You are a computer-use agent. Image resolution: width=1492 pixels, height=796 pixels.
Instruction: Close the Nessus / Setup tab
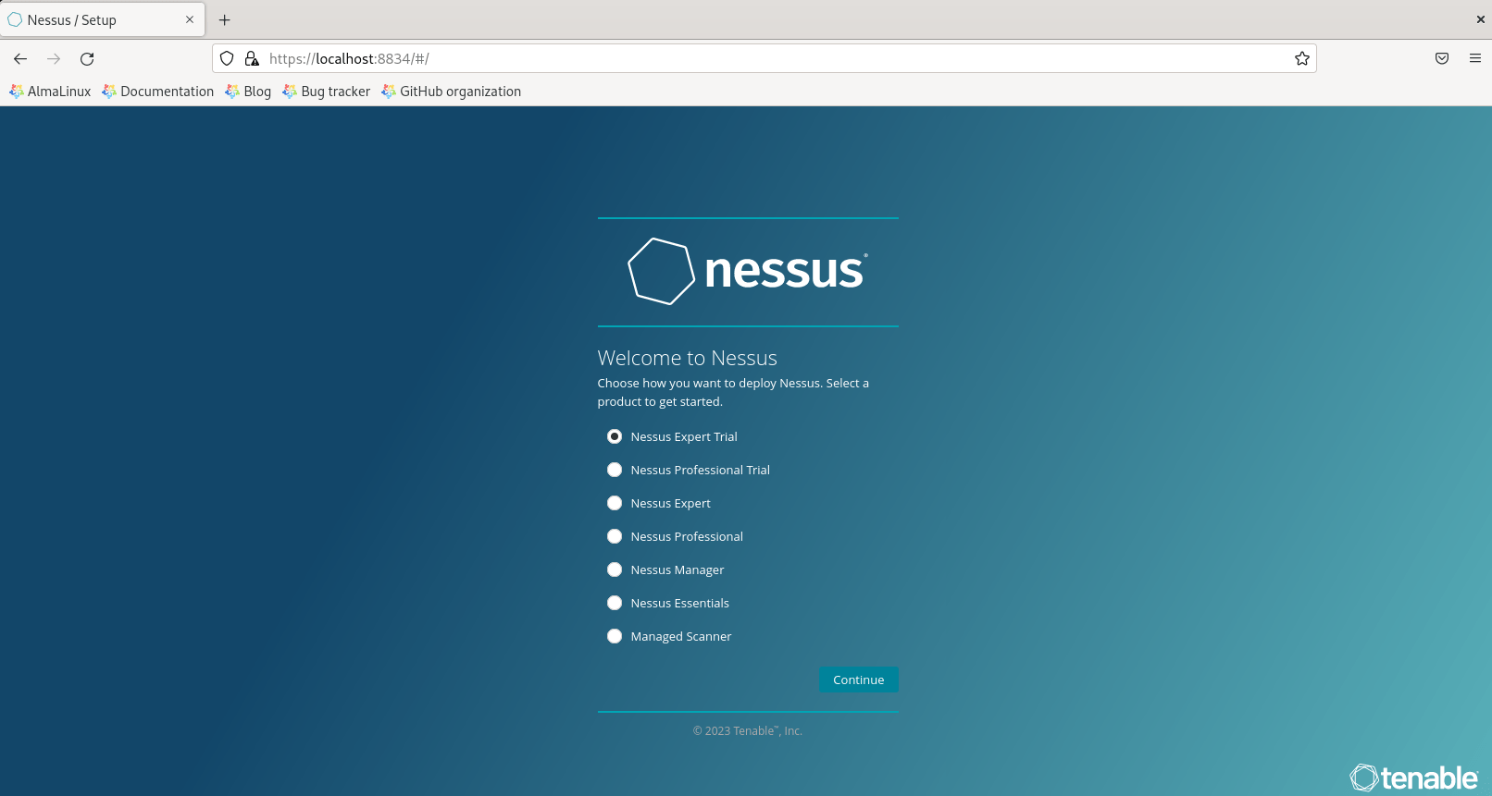pos(190,19)
